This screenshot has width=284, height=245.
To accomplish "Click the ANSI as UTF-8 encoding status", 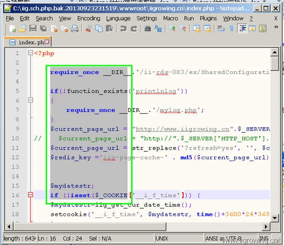I will click(231, 238).
